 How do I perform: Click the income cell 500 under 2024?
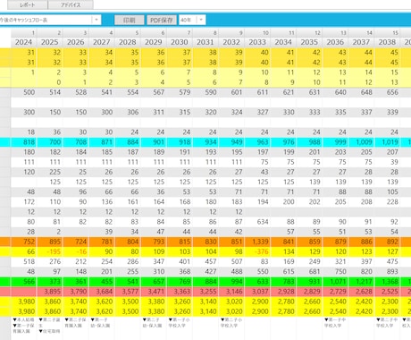(x=24, y=92)
